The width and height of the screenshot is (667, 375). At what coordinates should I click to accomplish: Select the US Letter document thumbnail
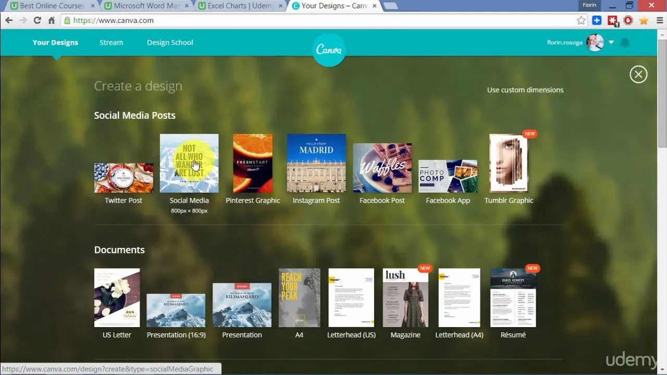[x=117, y=298]
